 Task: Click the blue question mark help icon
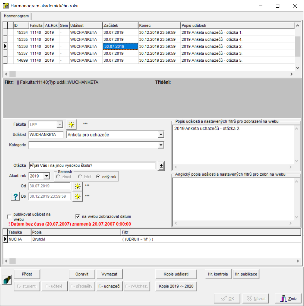tap(15, 196)
